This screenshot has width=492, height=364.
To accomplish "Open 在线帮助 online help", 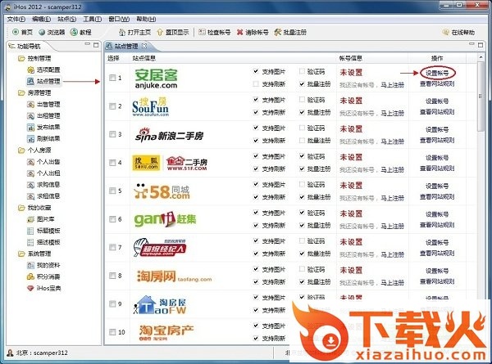I will tap(458, 32).
